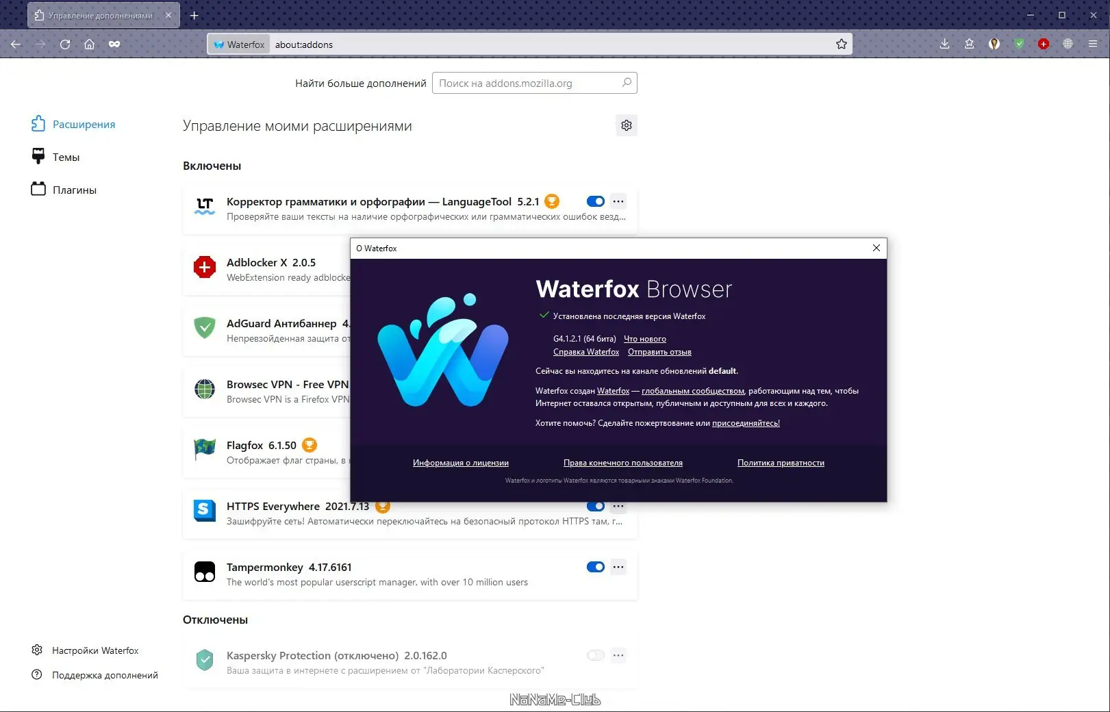Open the Что нового link
Viewport: 1110px width, 712px height.
click(645, 339)
